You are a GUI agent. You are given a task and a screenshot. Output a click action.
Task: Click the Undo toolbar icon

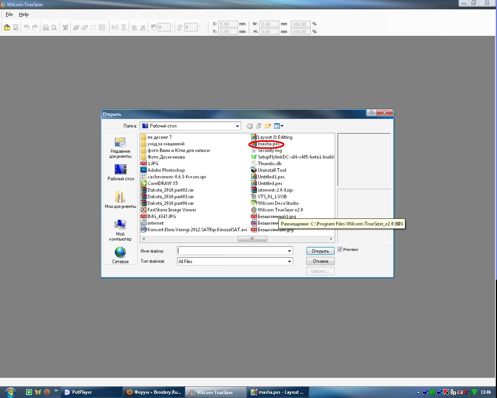click(x=26, y=27)
